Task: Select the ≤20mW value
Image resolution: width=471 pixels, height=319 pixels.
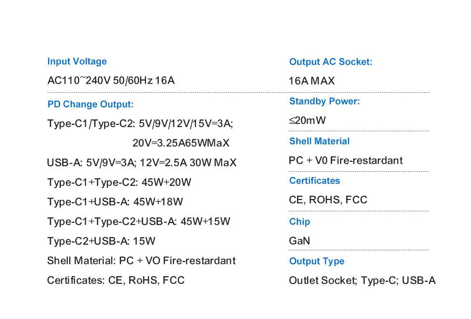Action: [308, 120]
